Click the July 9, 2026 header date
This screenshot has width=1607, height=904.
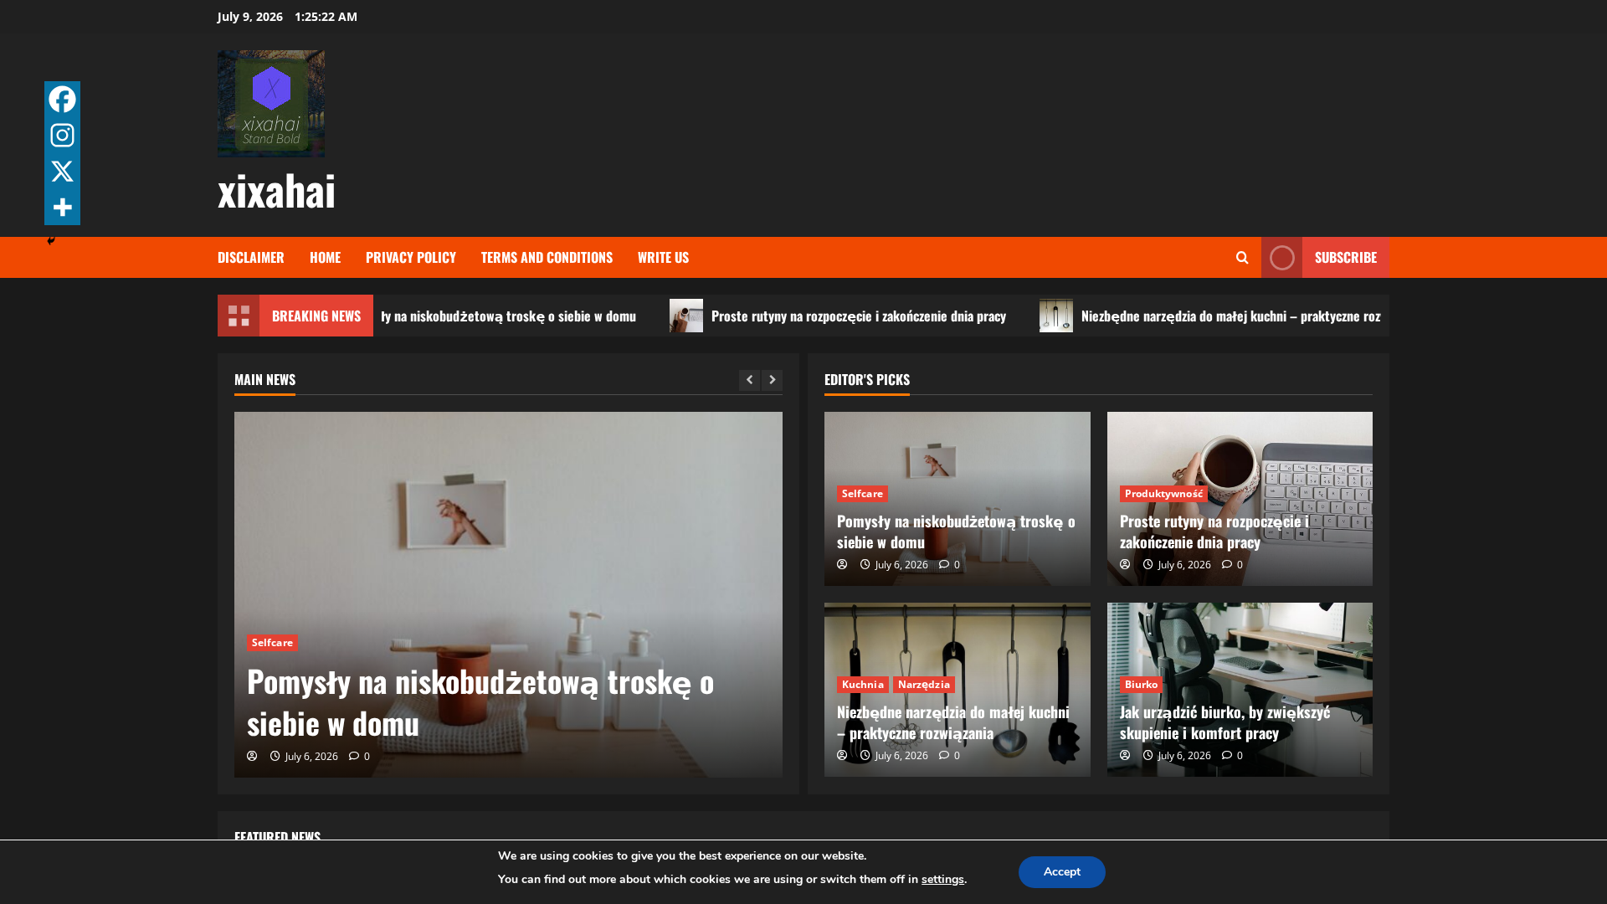pos(249,17)
